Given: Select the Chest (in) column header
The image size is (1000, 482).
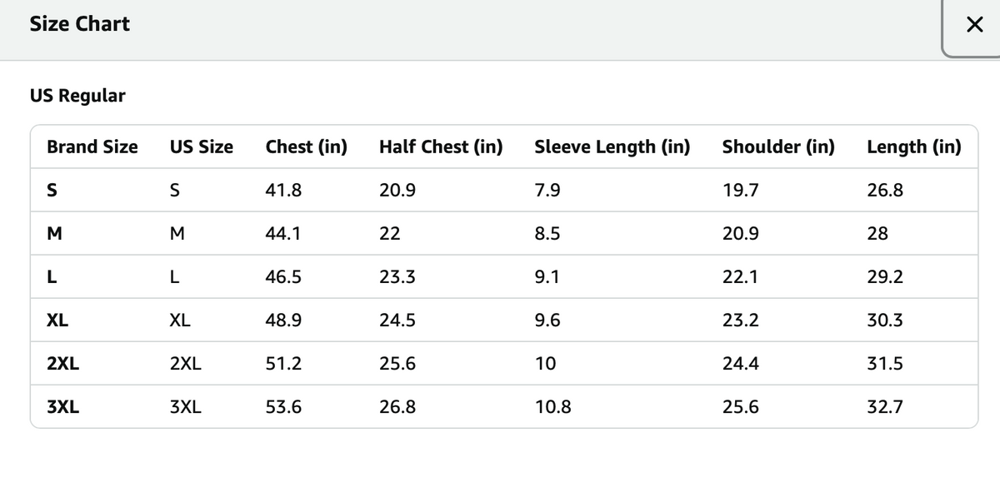Looking at the screenshot, I should 307,147.
